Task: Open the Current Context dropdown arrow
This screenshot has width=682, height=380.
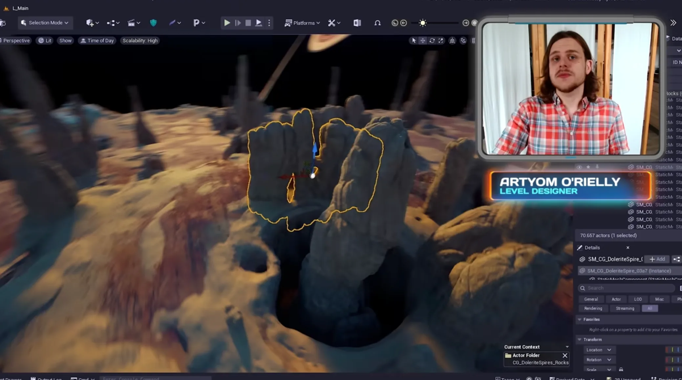Action: tap(567, 347)
